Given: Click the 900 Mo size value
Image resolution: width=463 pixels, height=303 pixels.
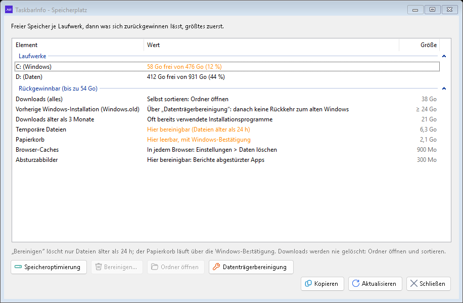Looking at the screenshot, I should click(427, 150).
